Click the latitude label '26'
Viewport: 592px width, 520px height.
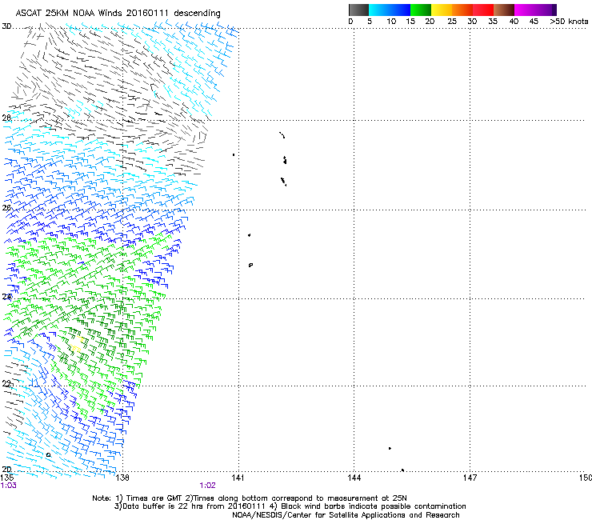click(6, 208)
